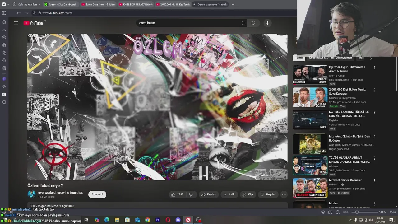The height and width of the screenshot is (224, 398).
Task: Expand the Çalışma Alanları workspaces dropdown
Action: (26, 4)
